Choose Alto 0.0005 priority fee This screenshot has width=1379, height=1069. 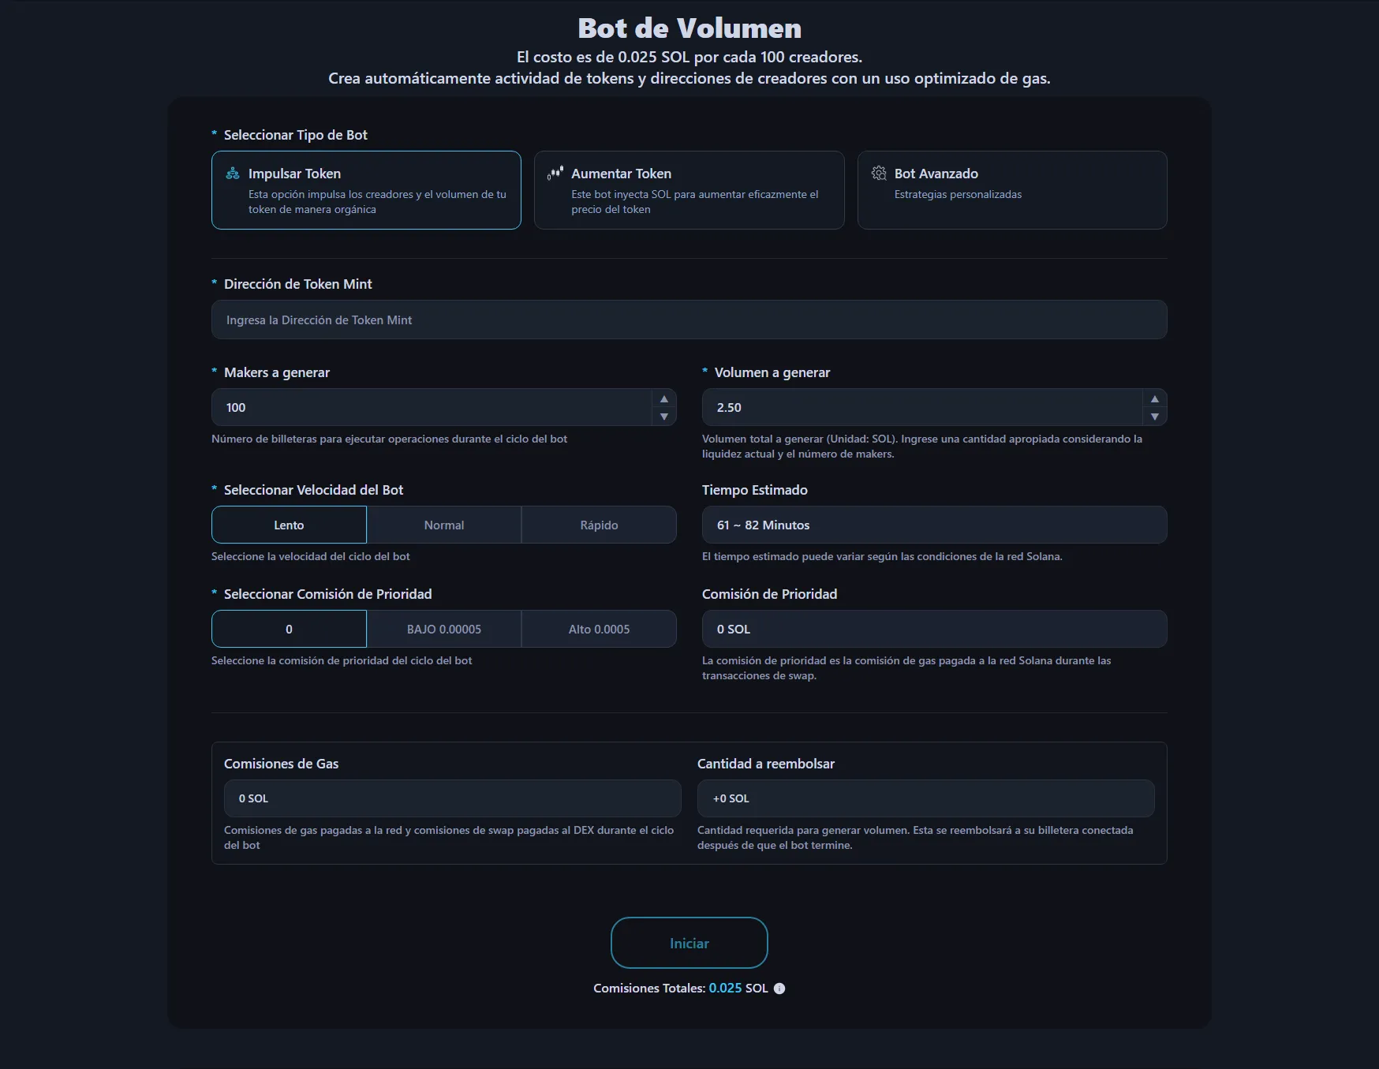click(599, 630)
